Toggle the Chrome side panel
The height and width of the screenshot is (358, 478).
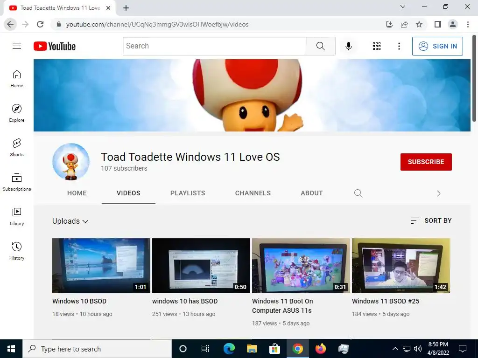coord(438,24)
